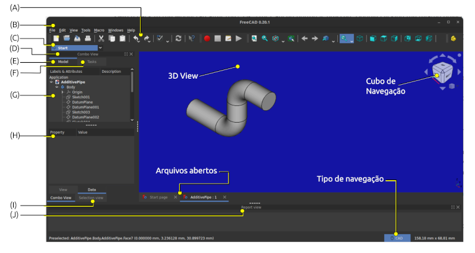Create a new document with toolbar icon
475x253 pixels.
pyautogui.click(x=56, y=39)
